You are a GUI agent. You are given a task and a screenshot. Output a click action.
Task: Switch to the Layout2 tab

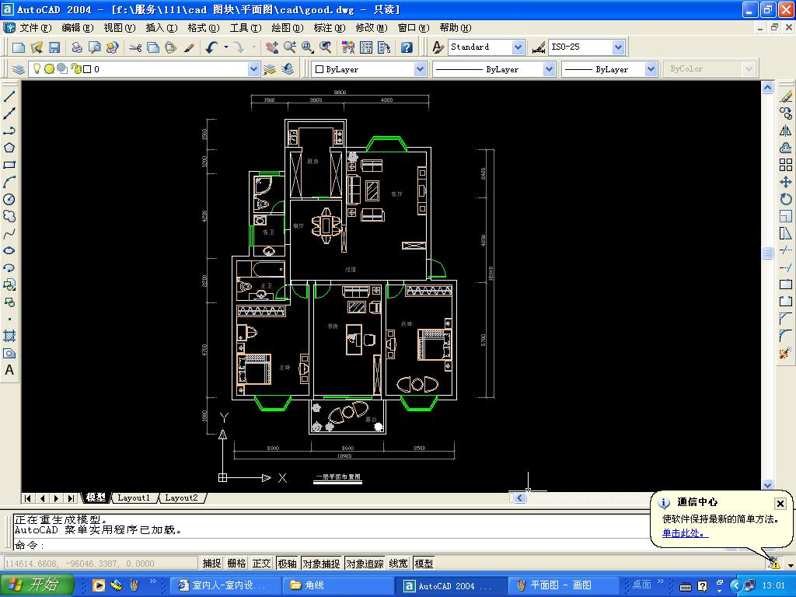click(181, 498)
